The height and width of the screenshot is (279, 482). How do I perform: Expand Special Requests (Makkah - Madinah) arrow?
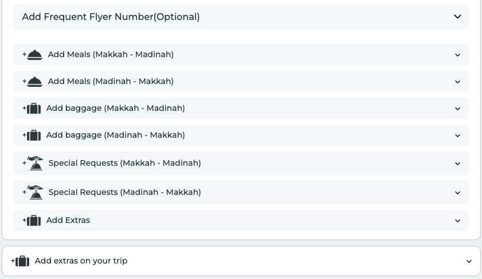pyautogui.click(x=457, y=164)
